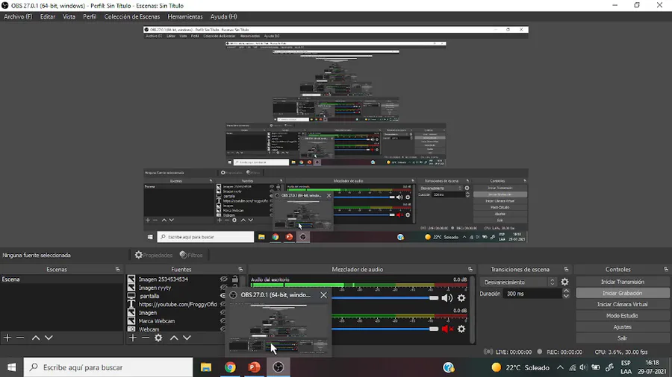
Task: Select the Escena scene
Action: point(62,279)
